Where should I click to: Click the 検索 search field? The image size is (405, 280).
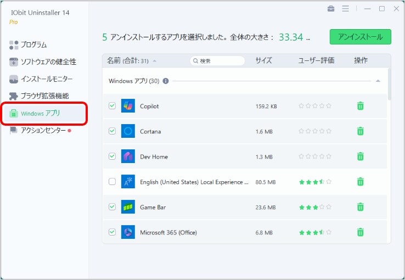tap(217, 61)
